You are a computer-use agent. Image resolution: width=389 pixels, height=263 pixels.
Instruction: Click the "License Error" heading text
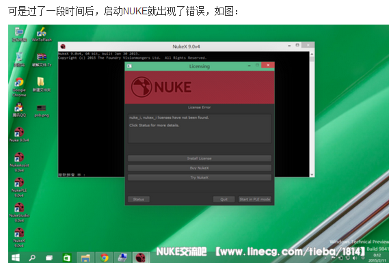pyautogui.click(x=199, y=107)
